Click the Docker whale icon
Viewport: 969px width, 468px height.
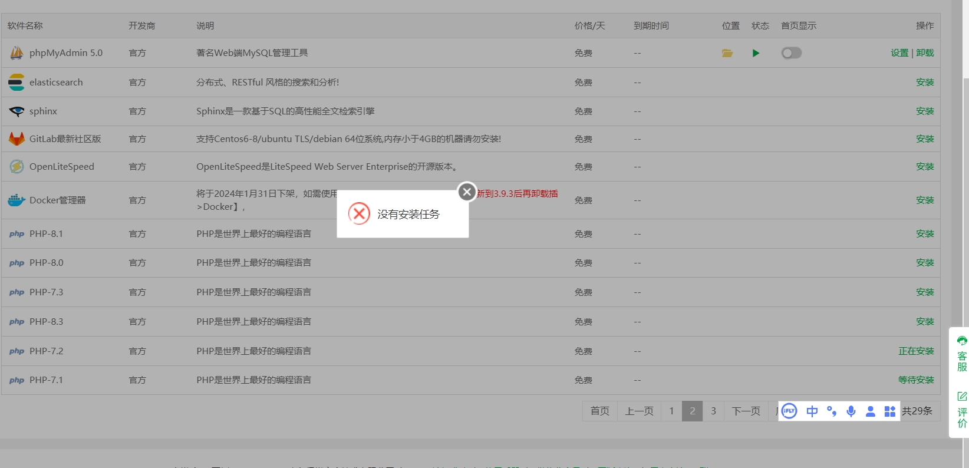coord(17,200)
